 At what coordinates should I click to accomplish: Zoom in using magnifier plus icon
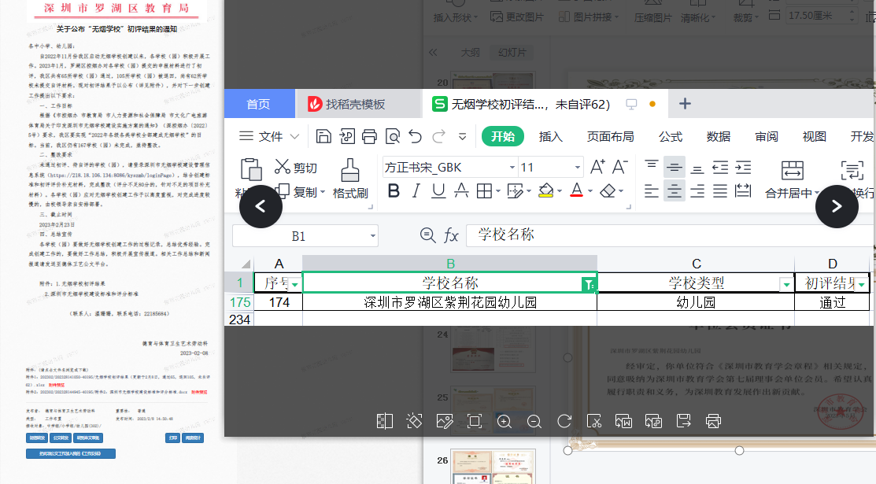[x=505, y=421]
